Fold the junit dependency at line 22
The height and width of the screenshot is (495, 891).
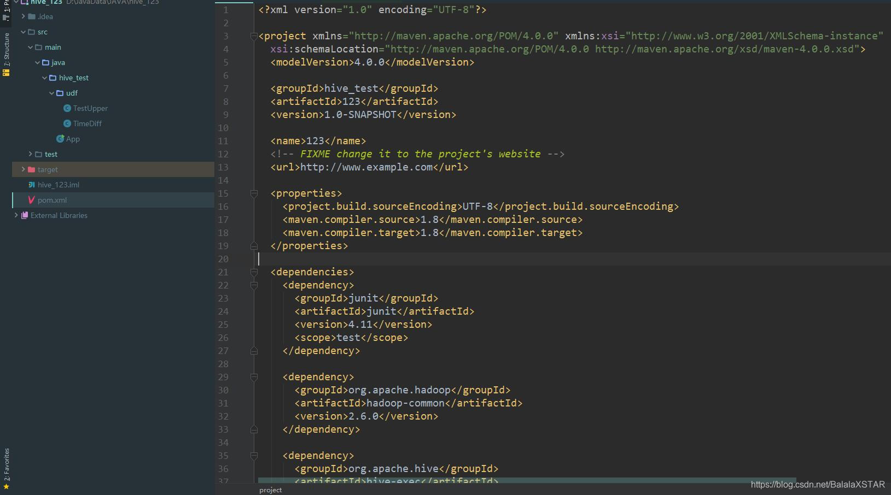click(254, 285)
